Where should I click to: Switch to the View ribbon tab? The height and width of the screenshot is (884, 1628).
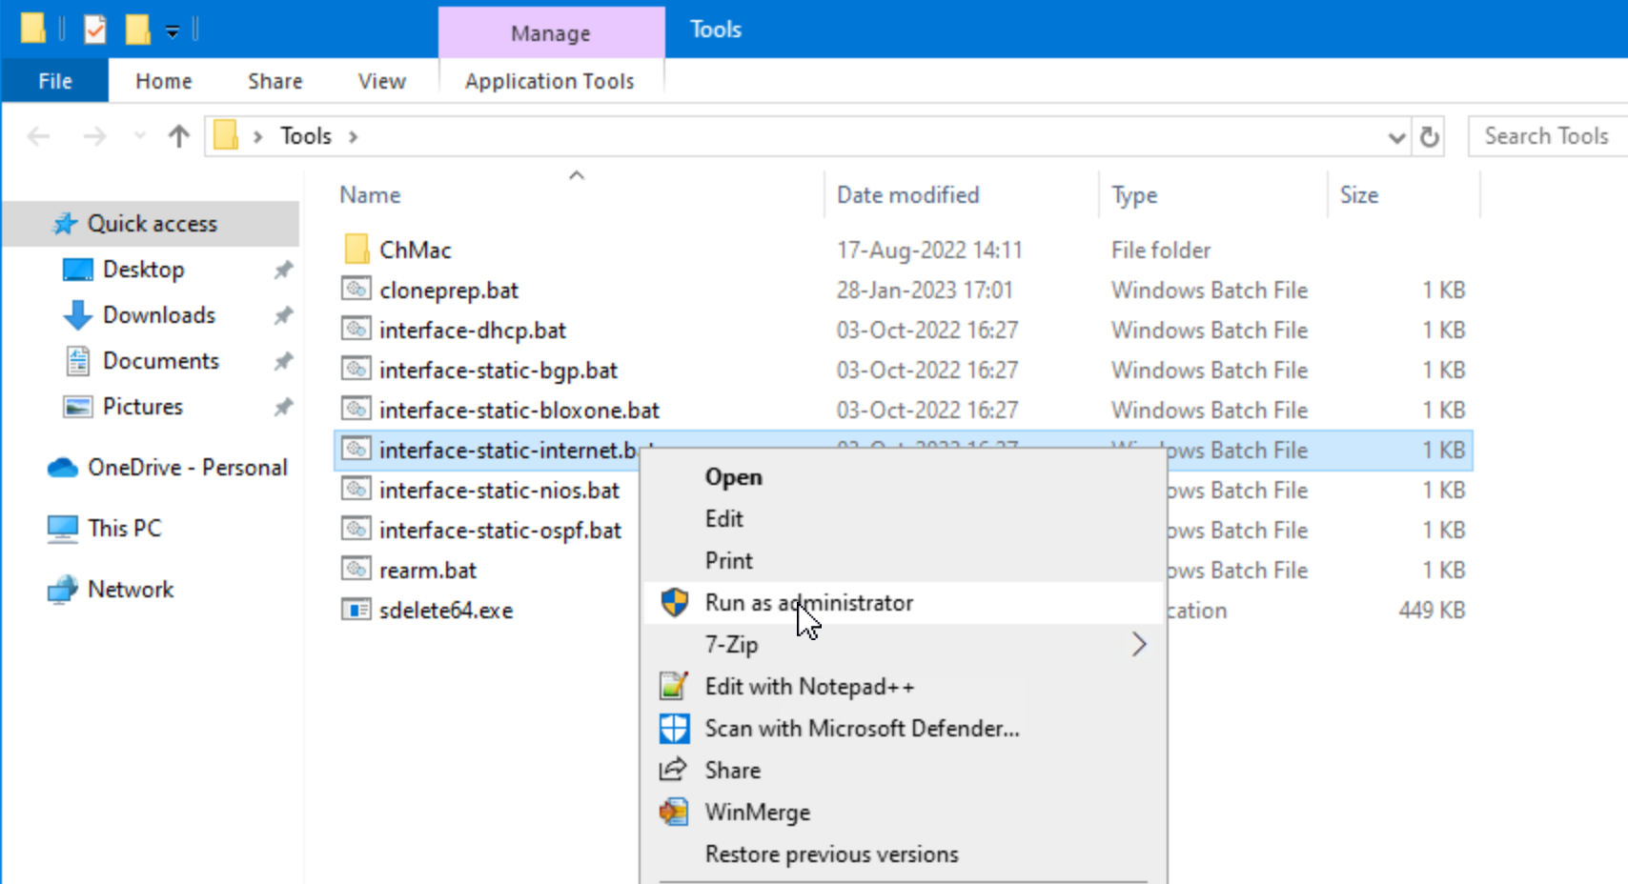(381, 81)
